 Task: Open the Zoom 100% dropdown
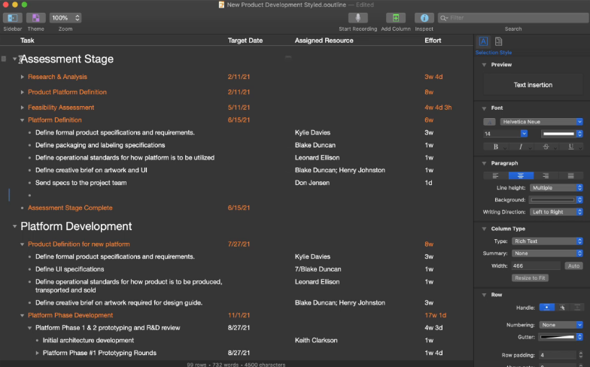coord(65,18)
